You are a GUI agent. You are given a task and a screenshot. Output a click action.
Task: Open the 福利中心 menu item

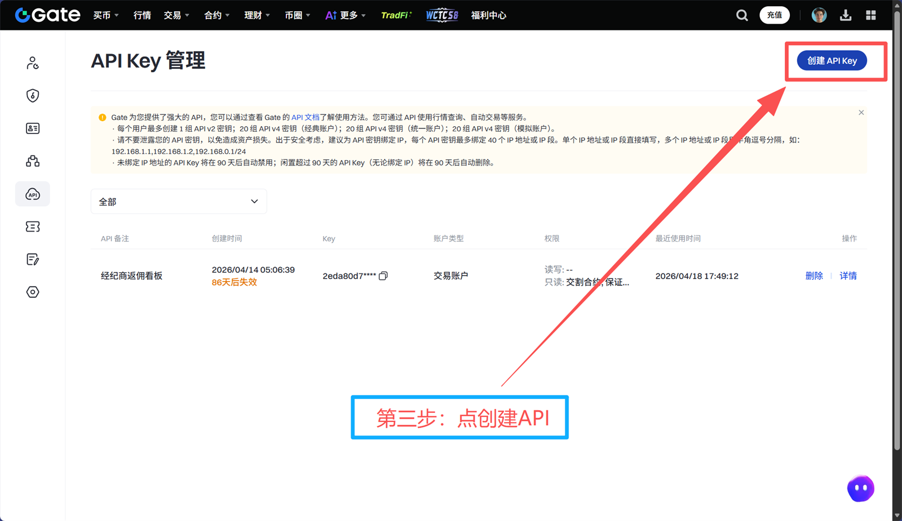point(489,15)
